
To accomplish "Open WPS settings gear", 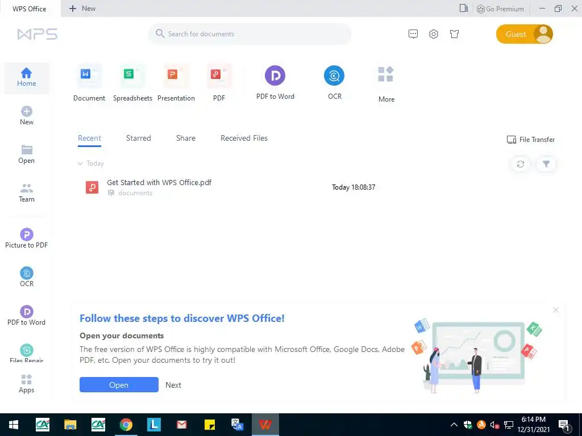I will click(x=434, y=34).
